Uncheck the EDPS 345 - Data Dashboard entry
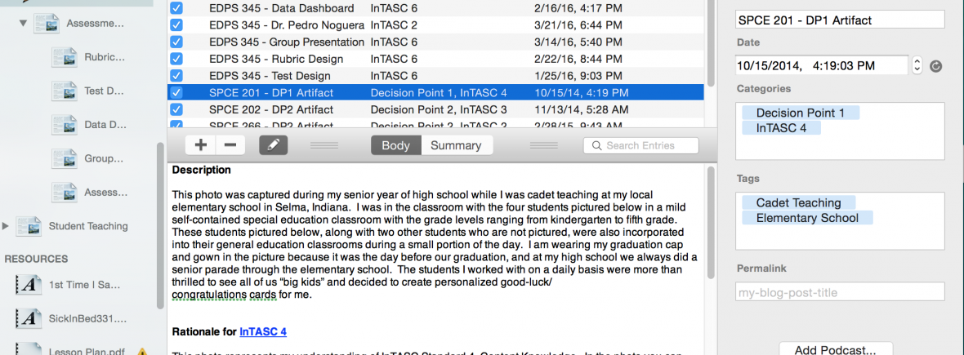This screenshot has height=355, width=964. 176,8
